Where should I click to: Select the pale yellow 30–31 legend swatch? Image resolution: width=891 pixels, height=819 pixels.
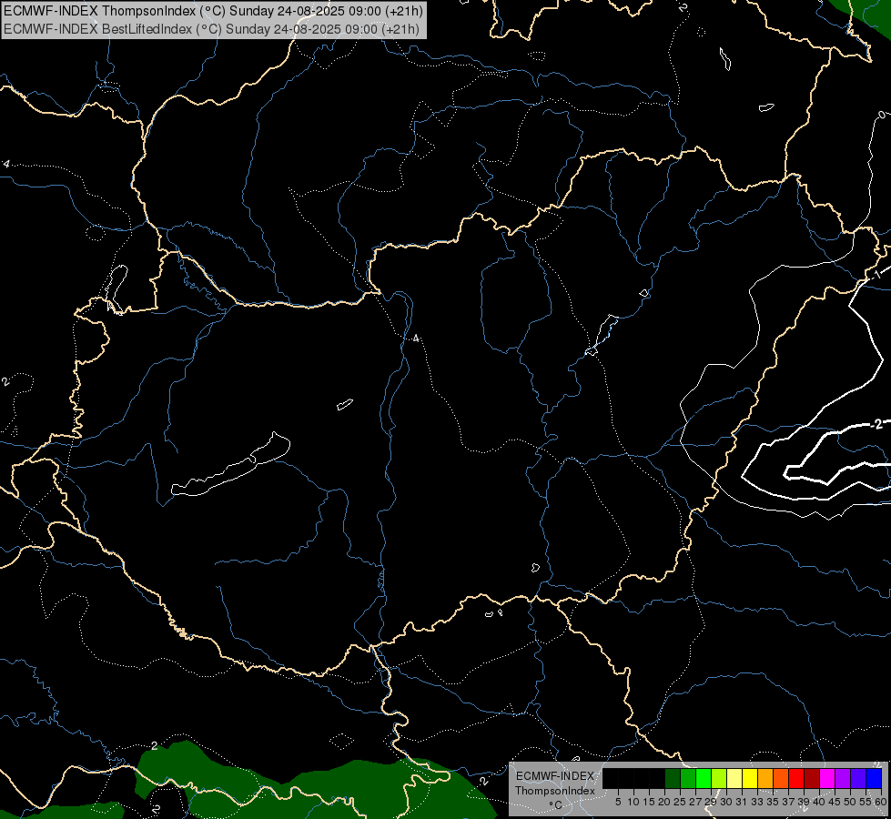pyautogui.click(x=734, y=778)
